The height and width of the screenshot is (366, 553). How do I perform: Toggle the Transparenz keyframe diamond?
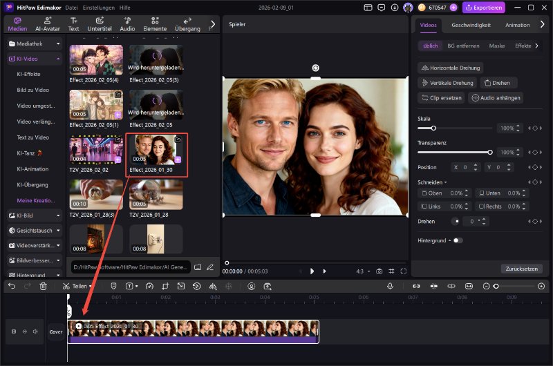click(535, 152)
